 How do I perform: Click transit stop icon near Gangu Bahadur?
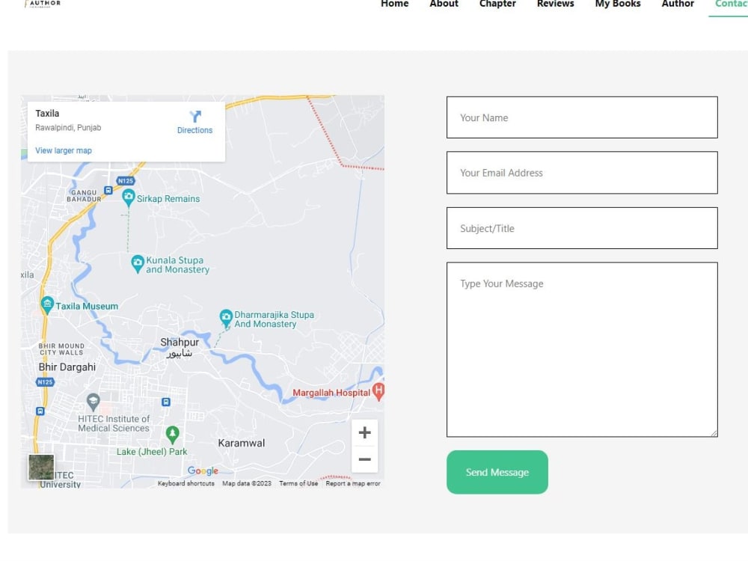click(x=108, y=190)
